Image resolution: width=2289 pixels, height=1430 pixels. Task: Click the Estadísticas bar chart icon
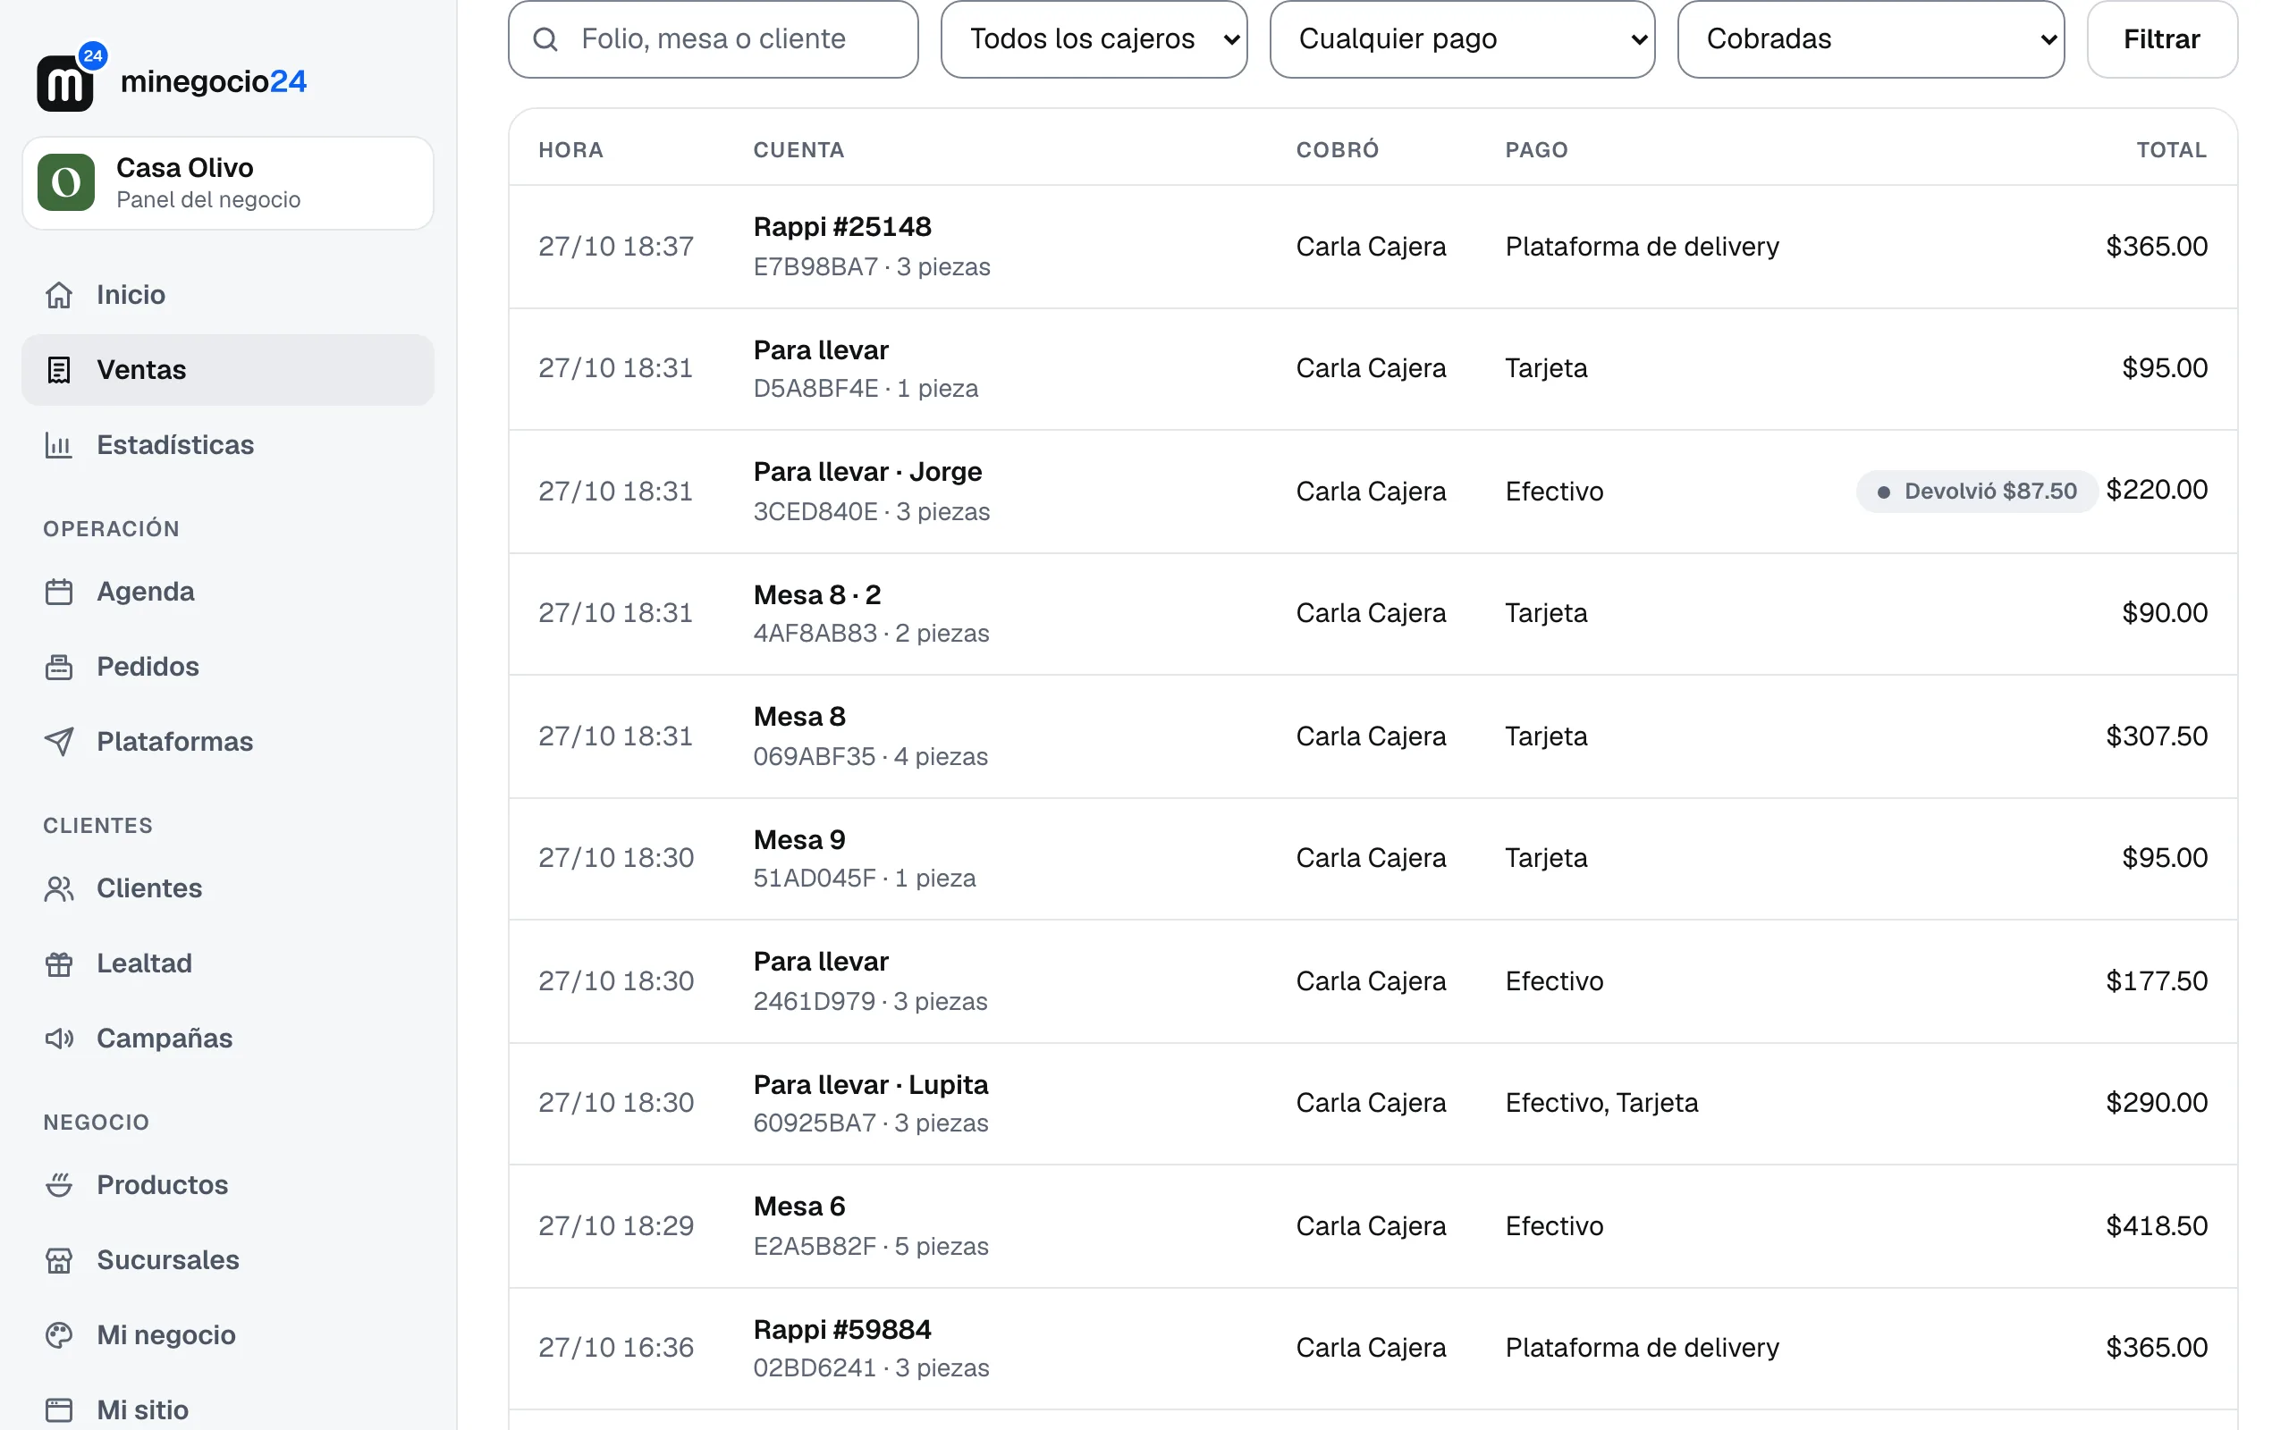click(x=59, y=444)
